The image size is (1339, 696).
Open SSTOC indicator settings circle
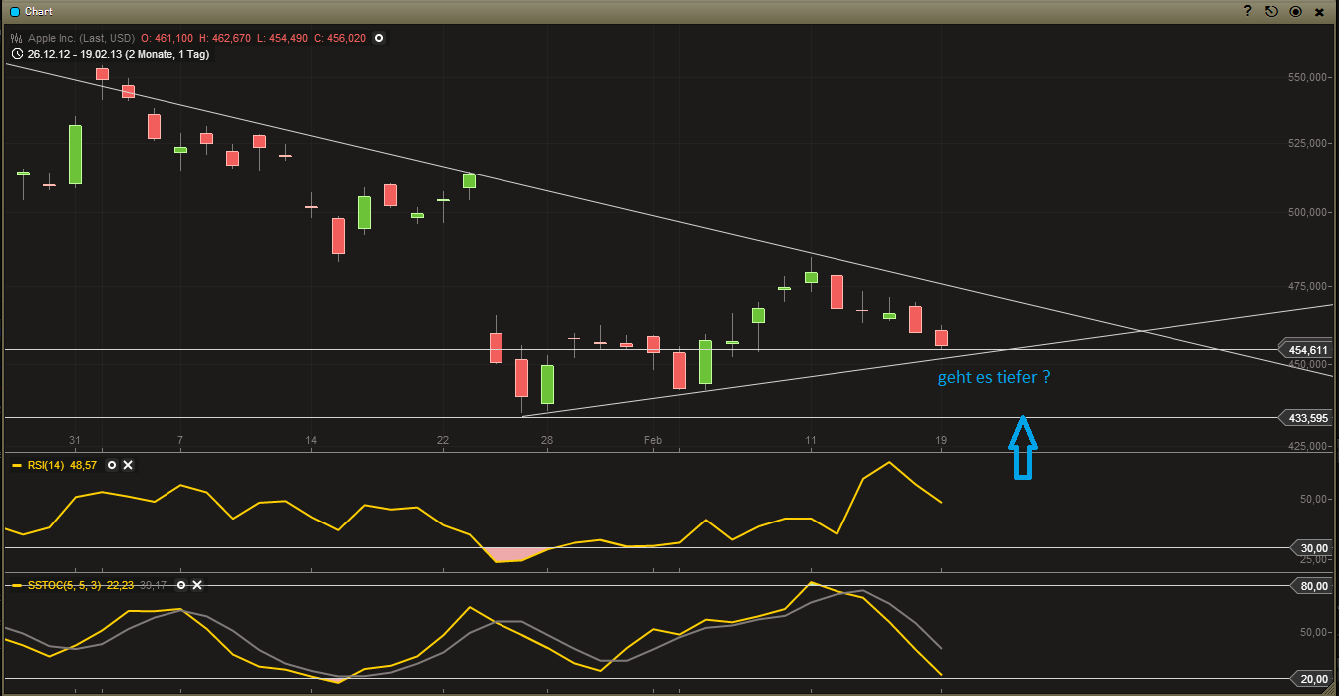181,585
